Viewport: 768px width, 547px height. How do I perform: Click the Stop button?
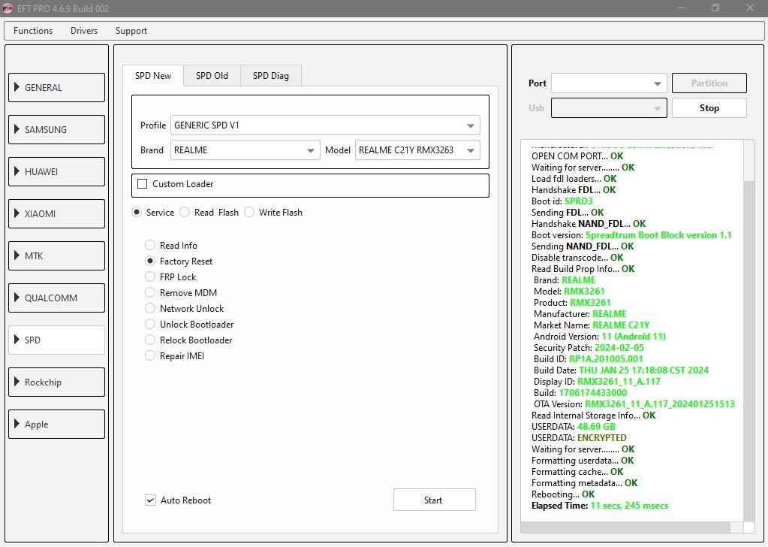pyautogui.click(x=709, y=108)
